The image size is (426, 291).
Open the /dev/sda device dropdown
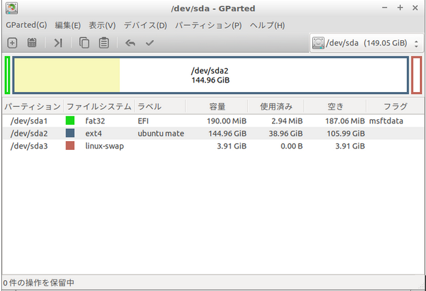(367, 43)
